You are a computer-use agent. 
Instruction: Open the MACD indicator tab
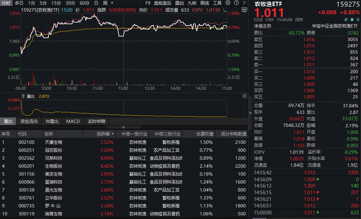click(73, 121)
